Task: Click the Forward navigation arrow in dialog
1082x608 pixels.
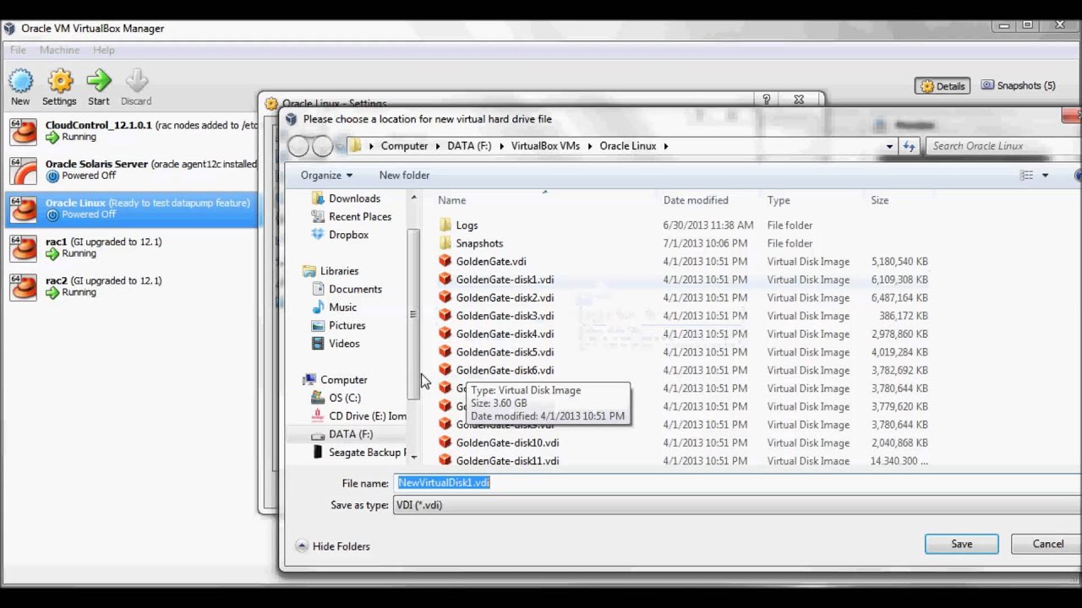Action: click(322, 146)
